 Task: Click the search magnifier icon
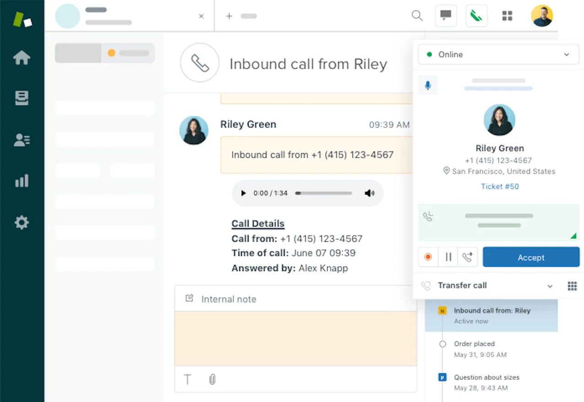click(x=417, y=16)
